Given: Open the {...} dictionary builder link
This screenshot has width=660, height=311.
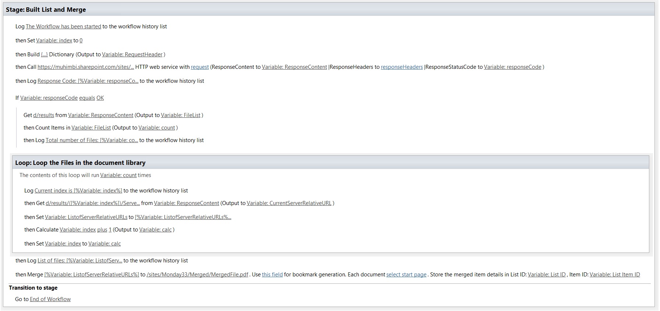Looking at the screenshot, I should click(x=44, y=54).
